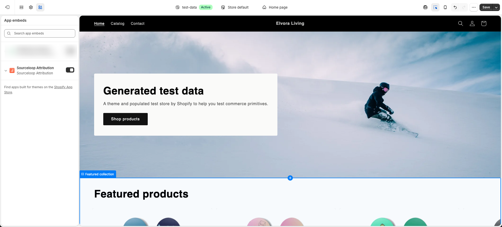Click the test-data theme name

pos(189,7)
